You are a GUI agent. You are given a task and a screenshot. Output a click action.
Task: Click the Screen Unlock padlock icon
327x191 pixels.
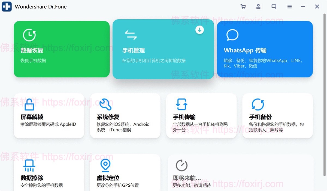point(29,104)
